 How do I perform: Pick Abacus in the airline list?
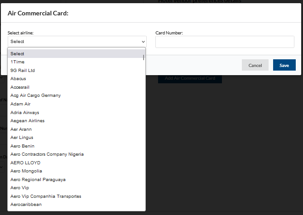point(77,79)
